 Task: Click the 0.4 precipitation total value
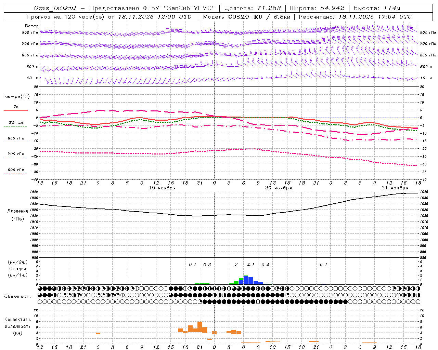point(265,265)
